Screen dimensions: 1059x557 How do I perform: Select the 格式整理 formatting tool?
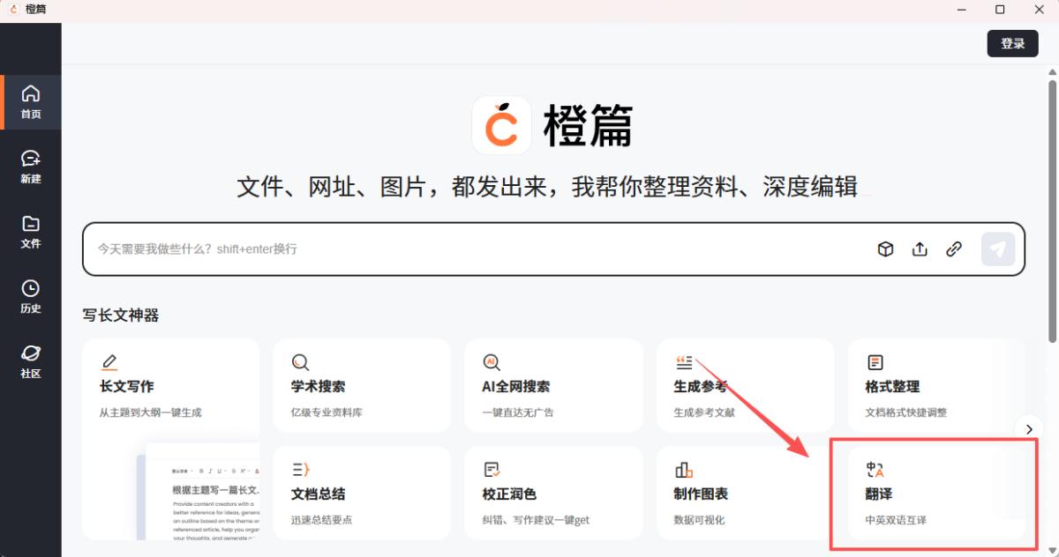tap(936, 386)
